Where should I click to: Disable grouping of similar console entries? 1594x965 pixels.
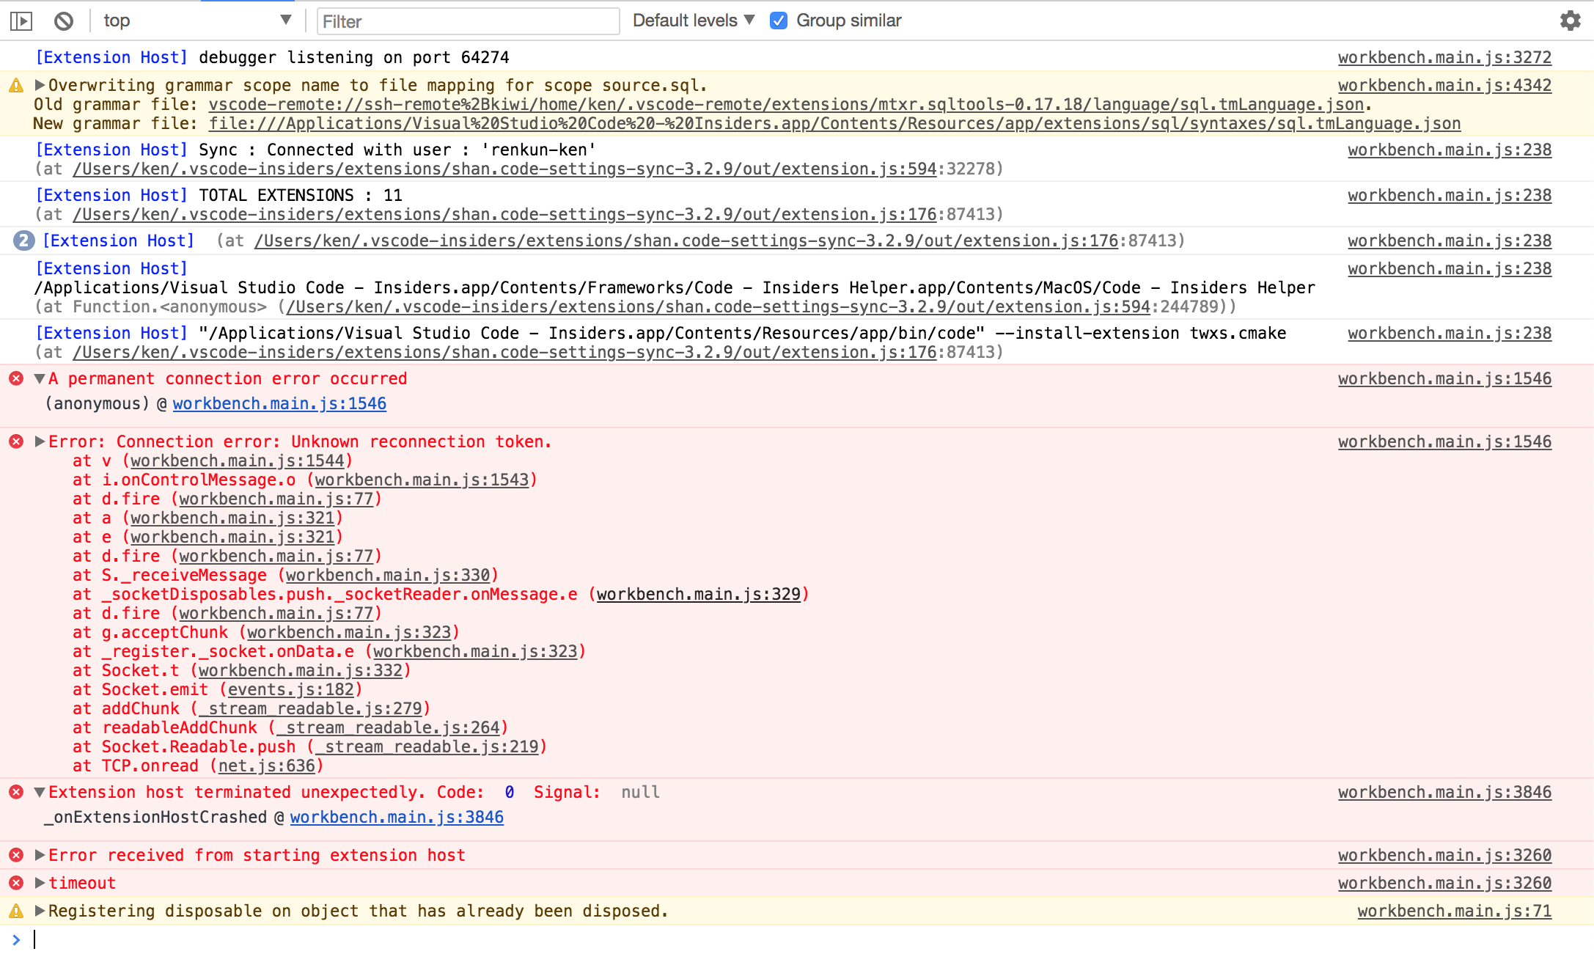pyautogui.click(x=779, y=21)
